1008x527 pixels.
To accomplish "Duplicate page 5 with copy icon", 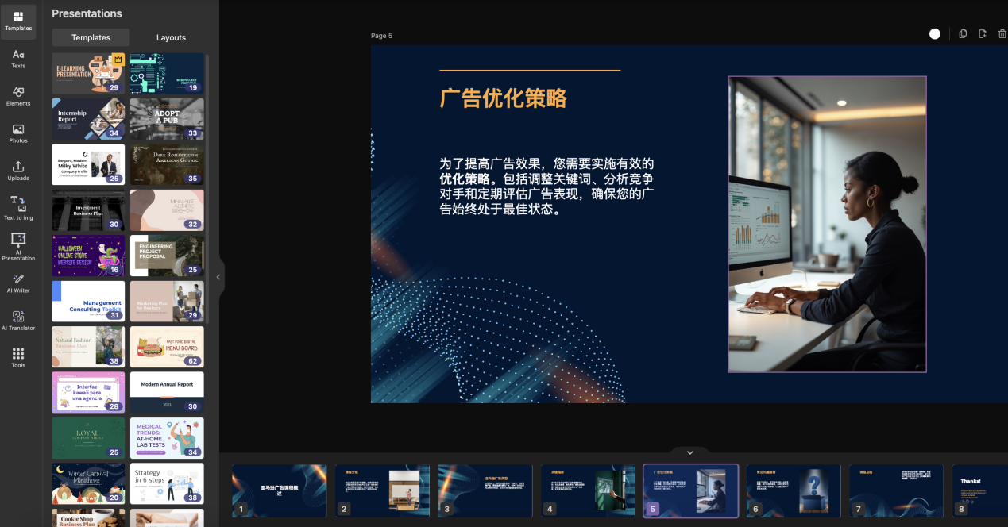I will (963, 34).
